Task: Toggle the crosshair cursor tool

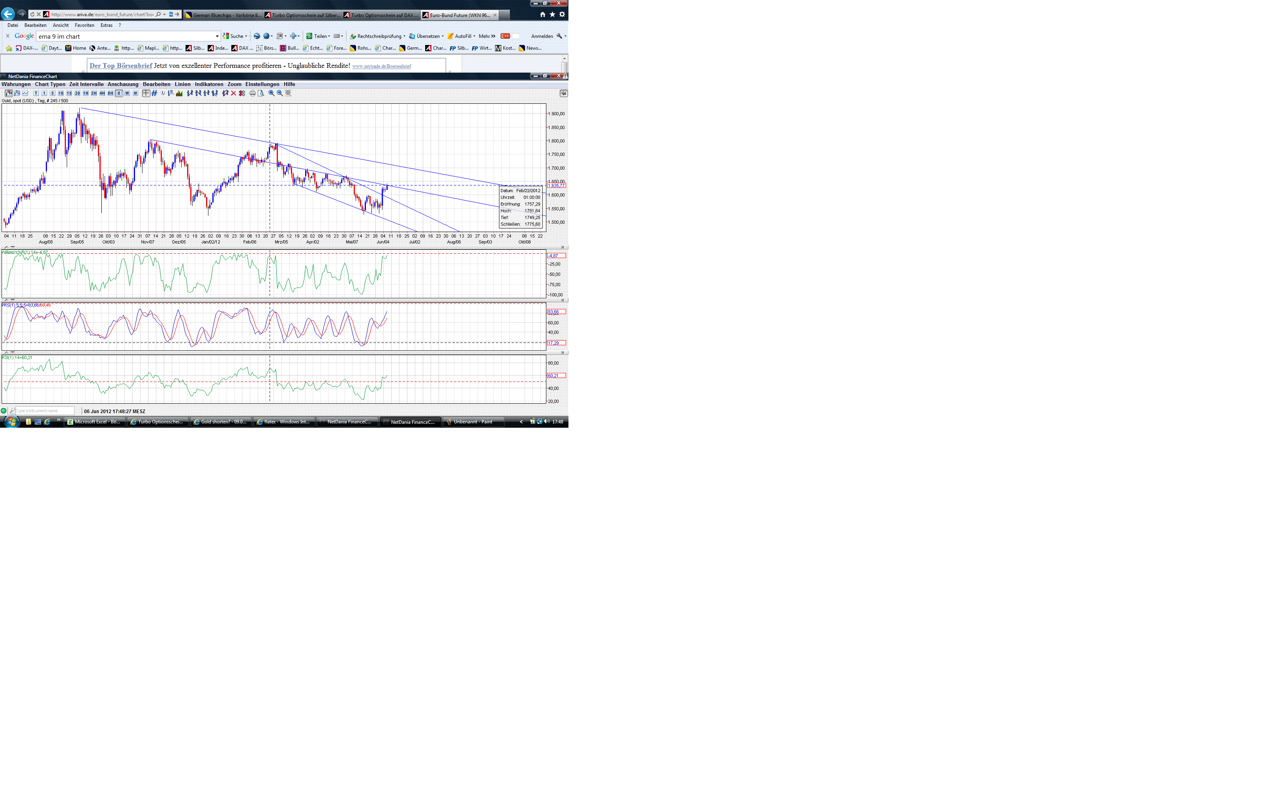Action: pos(146,93)
